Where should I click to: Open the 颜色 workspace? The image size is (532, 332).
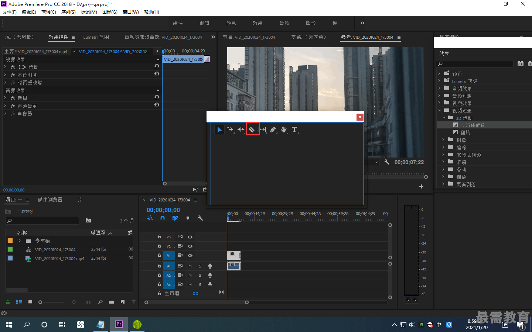[231, 23]
